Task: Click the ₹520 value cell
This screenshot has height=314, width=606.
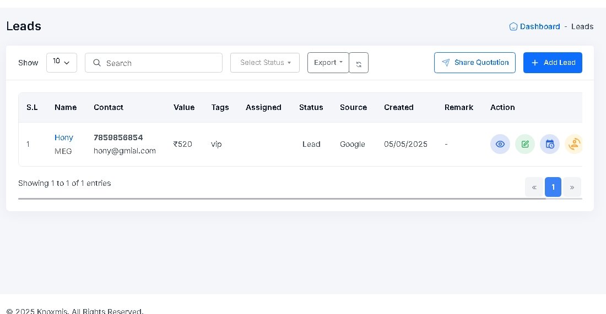Action: (182, 144)
